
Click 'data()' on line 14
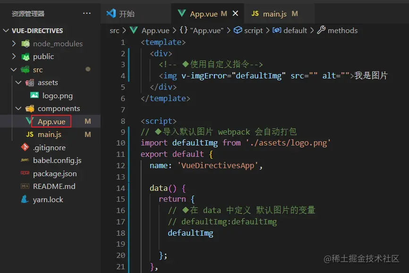click(163, 188)
